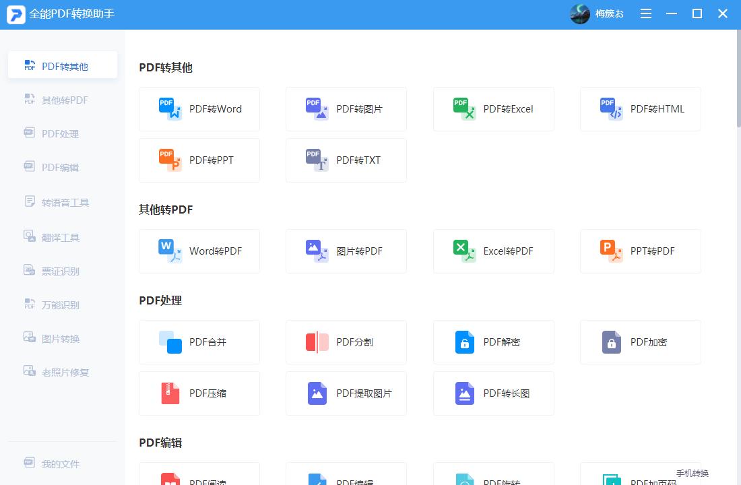Open the PDF转Word conversion tool

click(x=199, y=108)
